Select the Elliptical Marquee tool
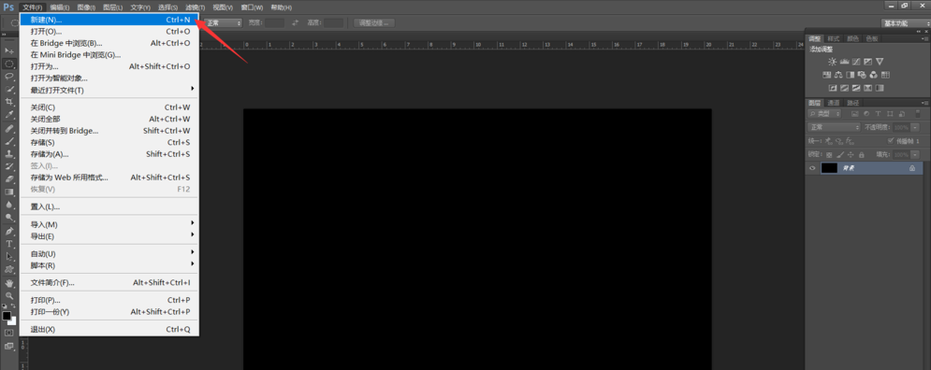Image resolution: width=931 pixels, height=370 pixels. coord(9,64)
